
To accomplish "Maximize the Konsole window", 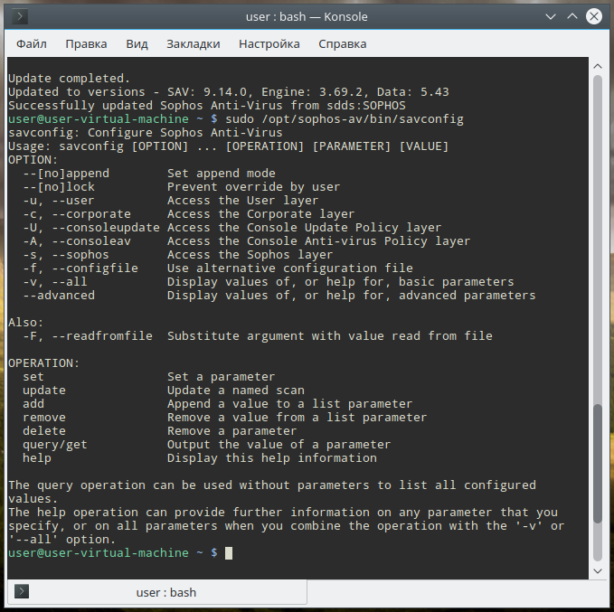I will 572,16.
